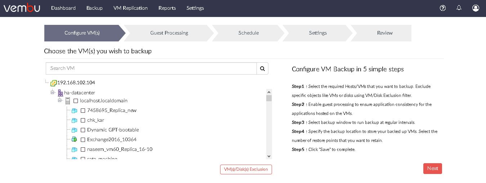The image size is (486, 183).
Task: Open the help question mark icon
Action: pos(443,8)
